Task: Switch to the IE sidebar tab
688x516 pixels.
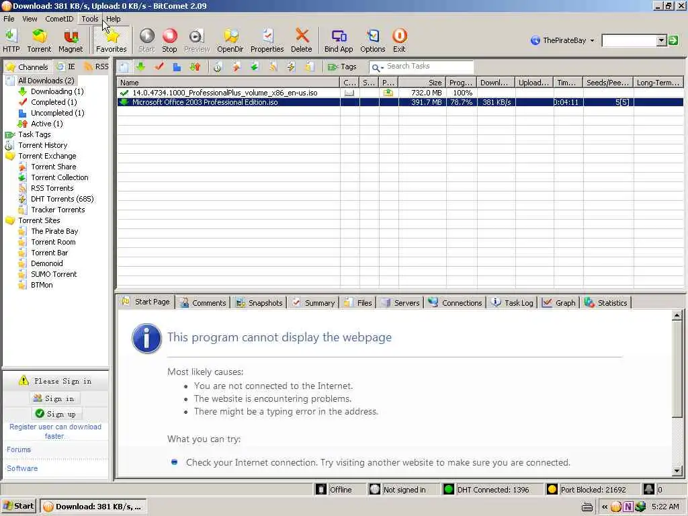Action: point(67,67)
